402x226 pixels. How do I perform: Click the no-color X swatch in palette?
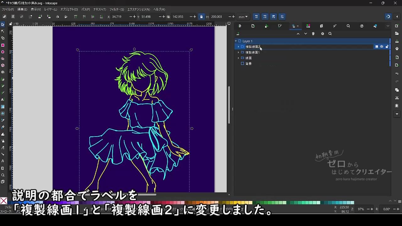(x=3, y=201)
